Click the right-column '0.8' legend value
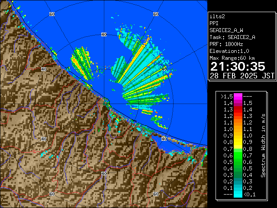This screenshot has height=208, width=277. tap(248, 149)
